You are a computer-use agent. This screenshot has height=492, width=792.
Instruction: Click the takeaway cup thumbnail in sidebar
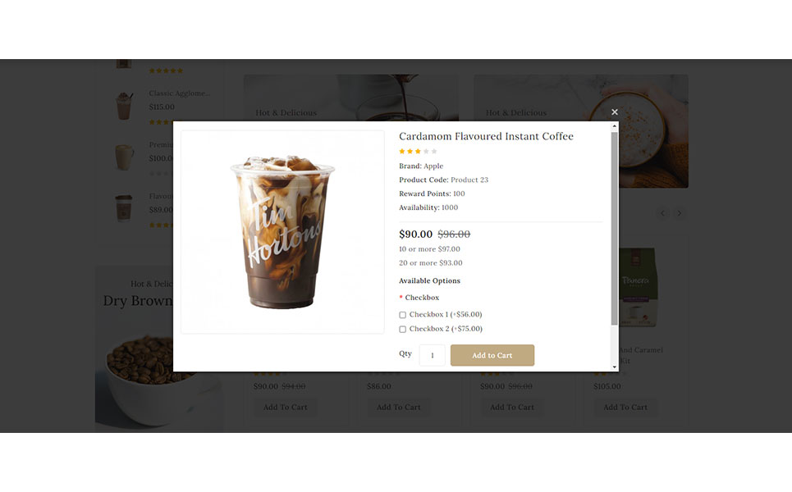(x=124, y=208)
